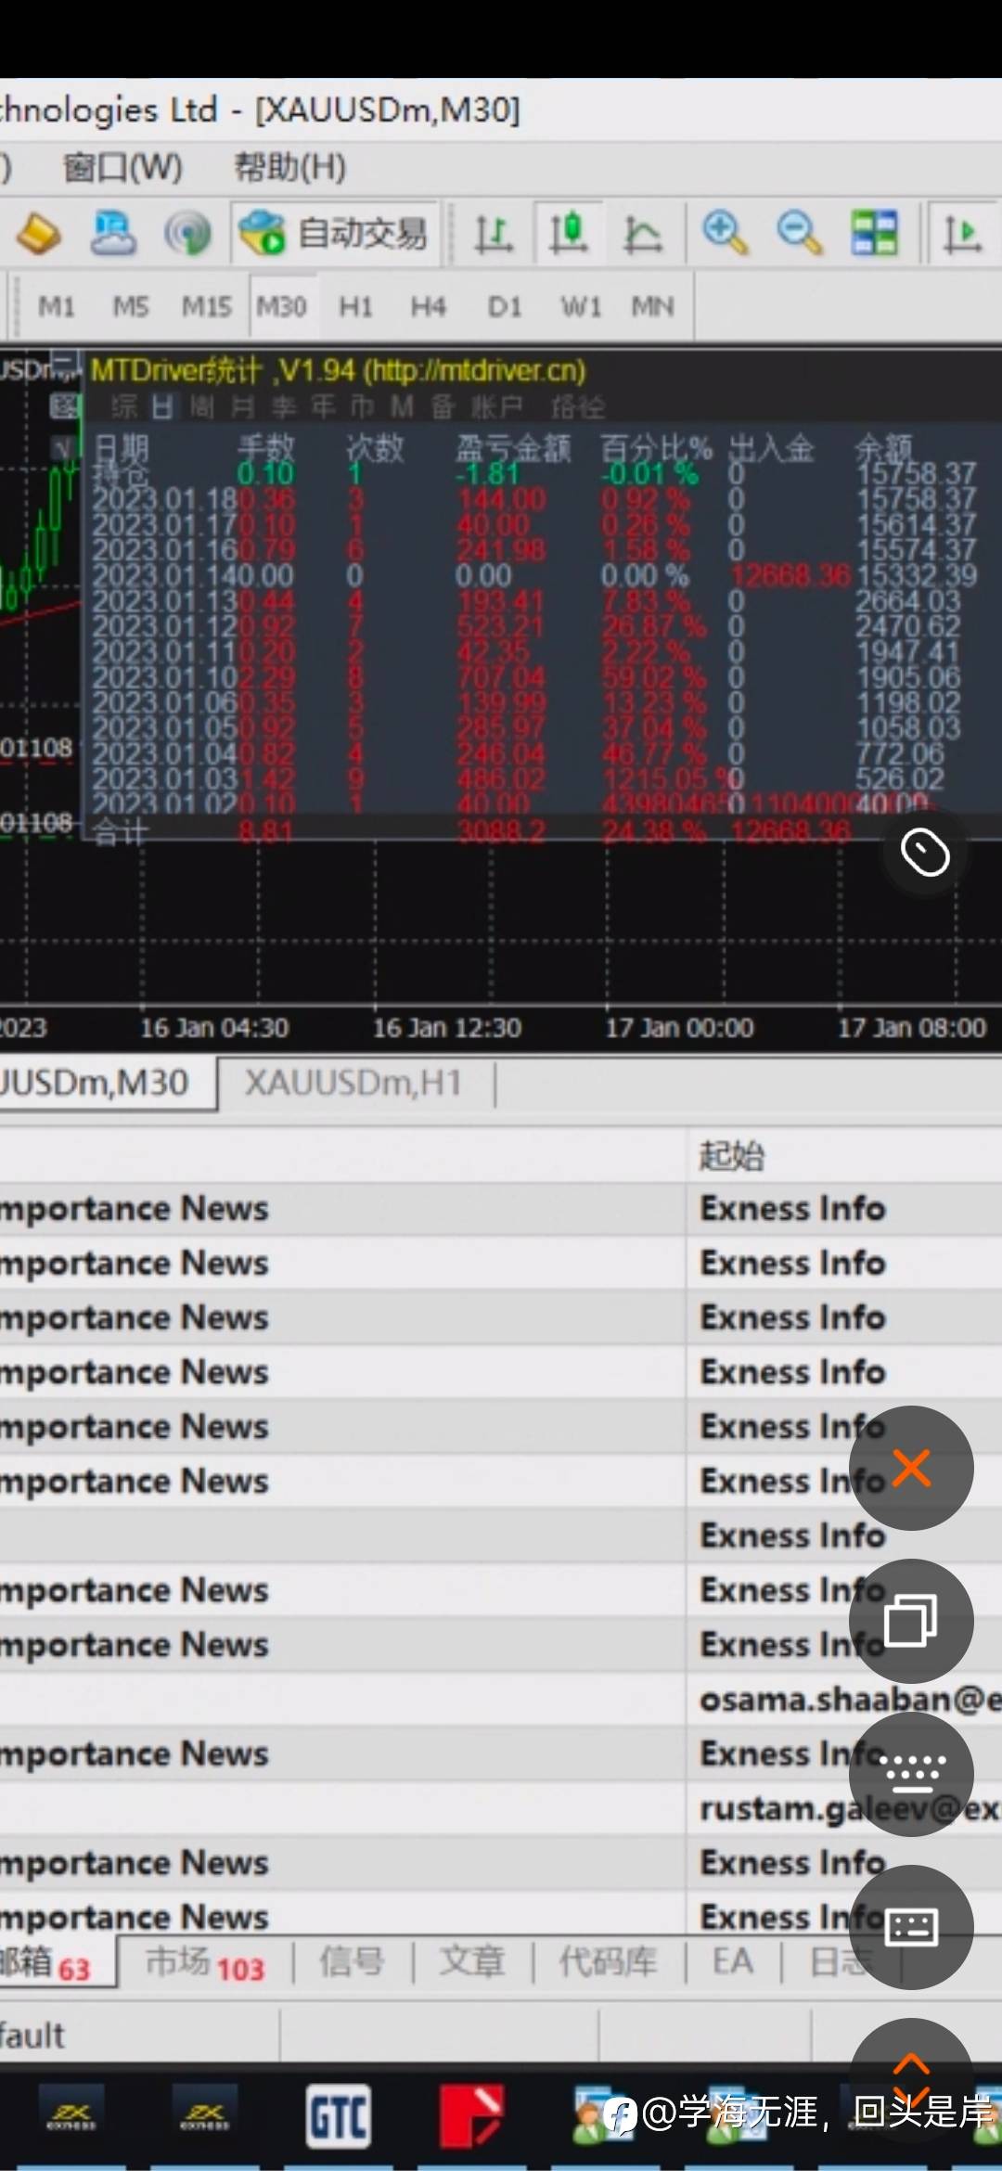Select the MN timeframe
Screen dimensions: 1002x2171
point(652,306)
